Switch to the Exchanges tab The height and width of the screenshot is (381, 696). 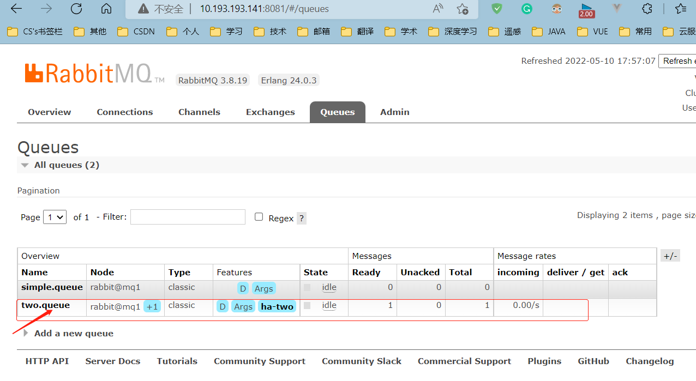pyautogui.click(x=270, y=112)
